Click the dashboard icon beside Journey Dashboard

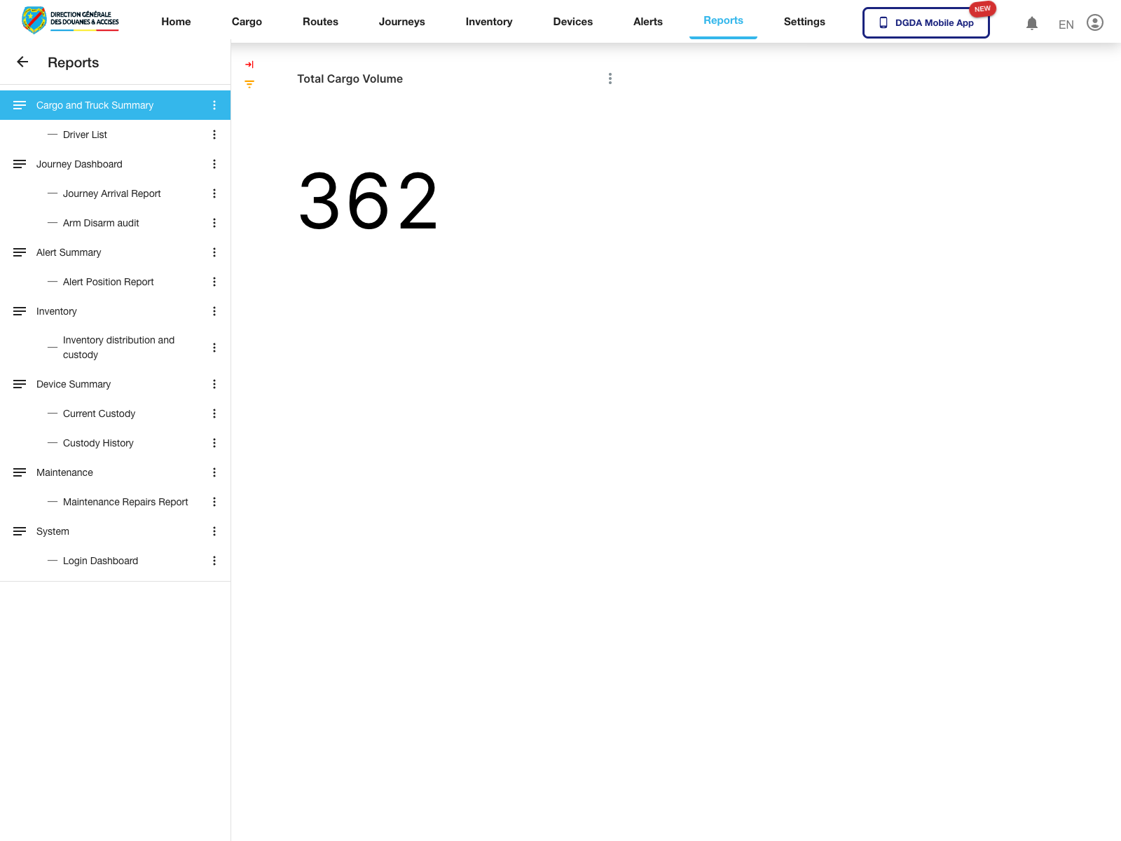[x=20, y=164]
